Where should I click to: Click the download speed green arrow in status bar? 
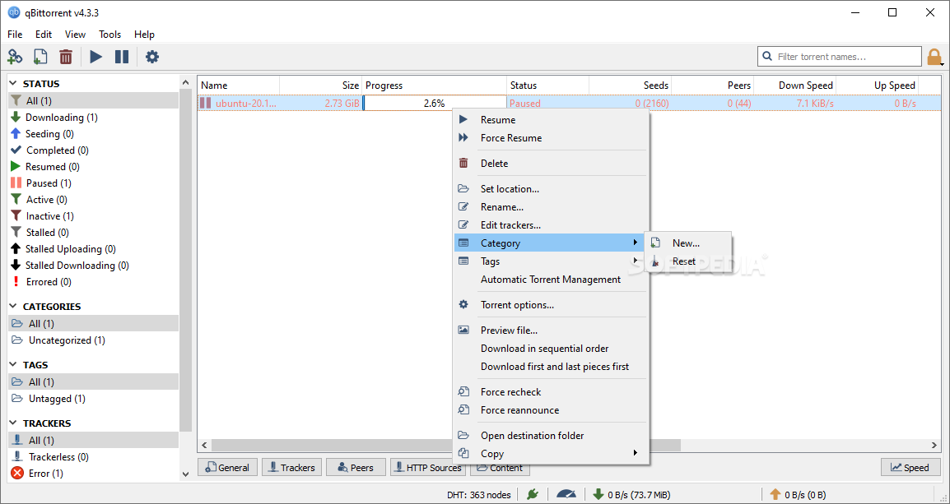click(x=598, y=494)
